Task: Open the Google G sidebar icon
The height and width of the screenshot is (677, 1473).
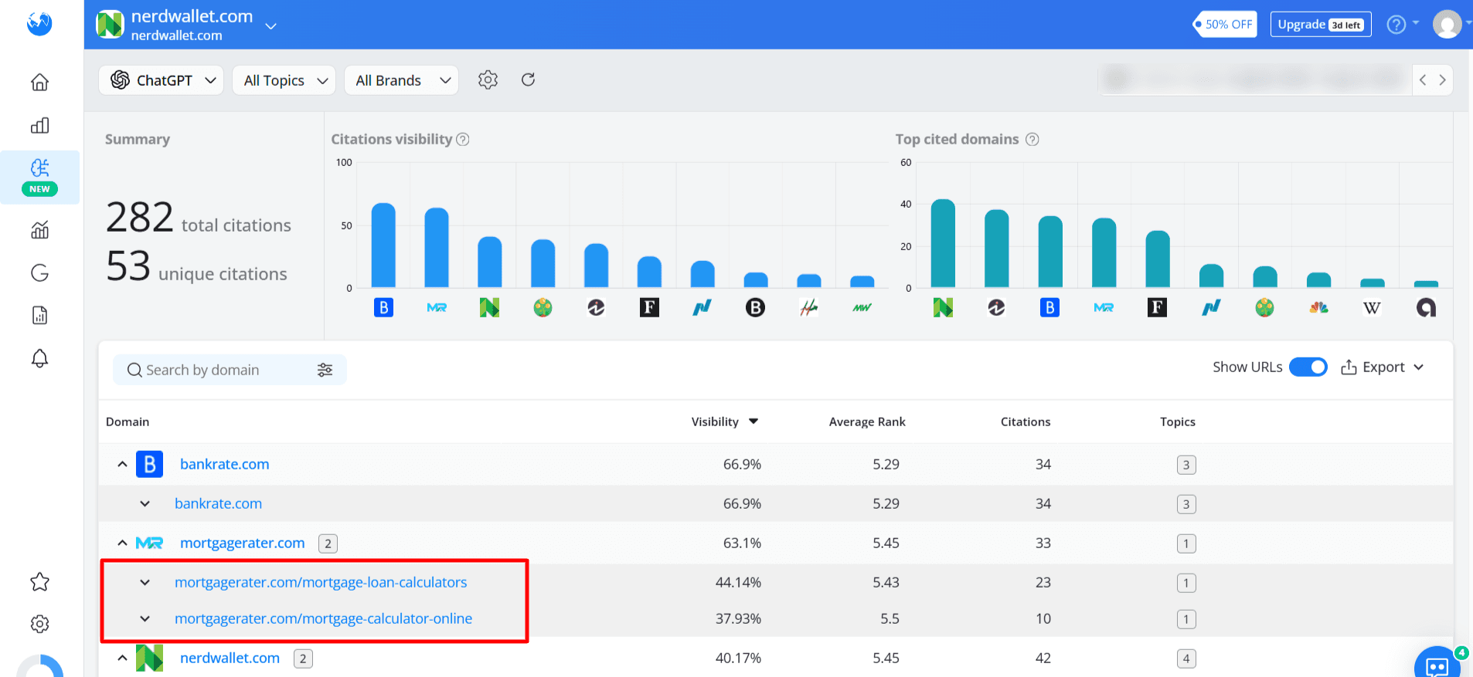Action: pos(39,272)
